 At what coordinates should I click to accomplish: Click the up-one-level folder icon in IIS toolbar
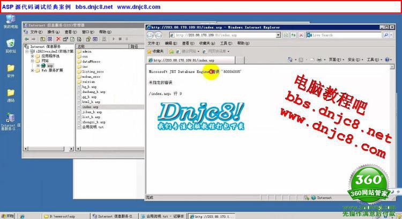pos(43,39)
